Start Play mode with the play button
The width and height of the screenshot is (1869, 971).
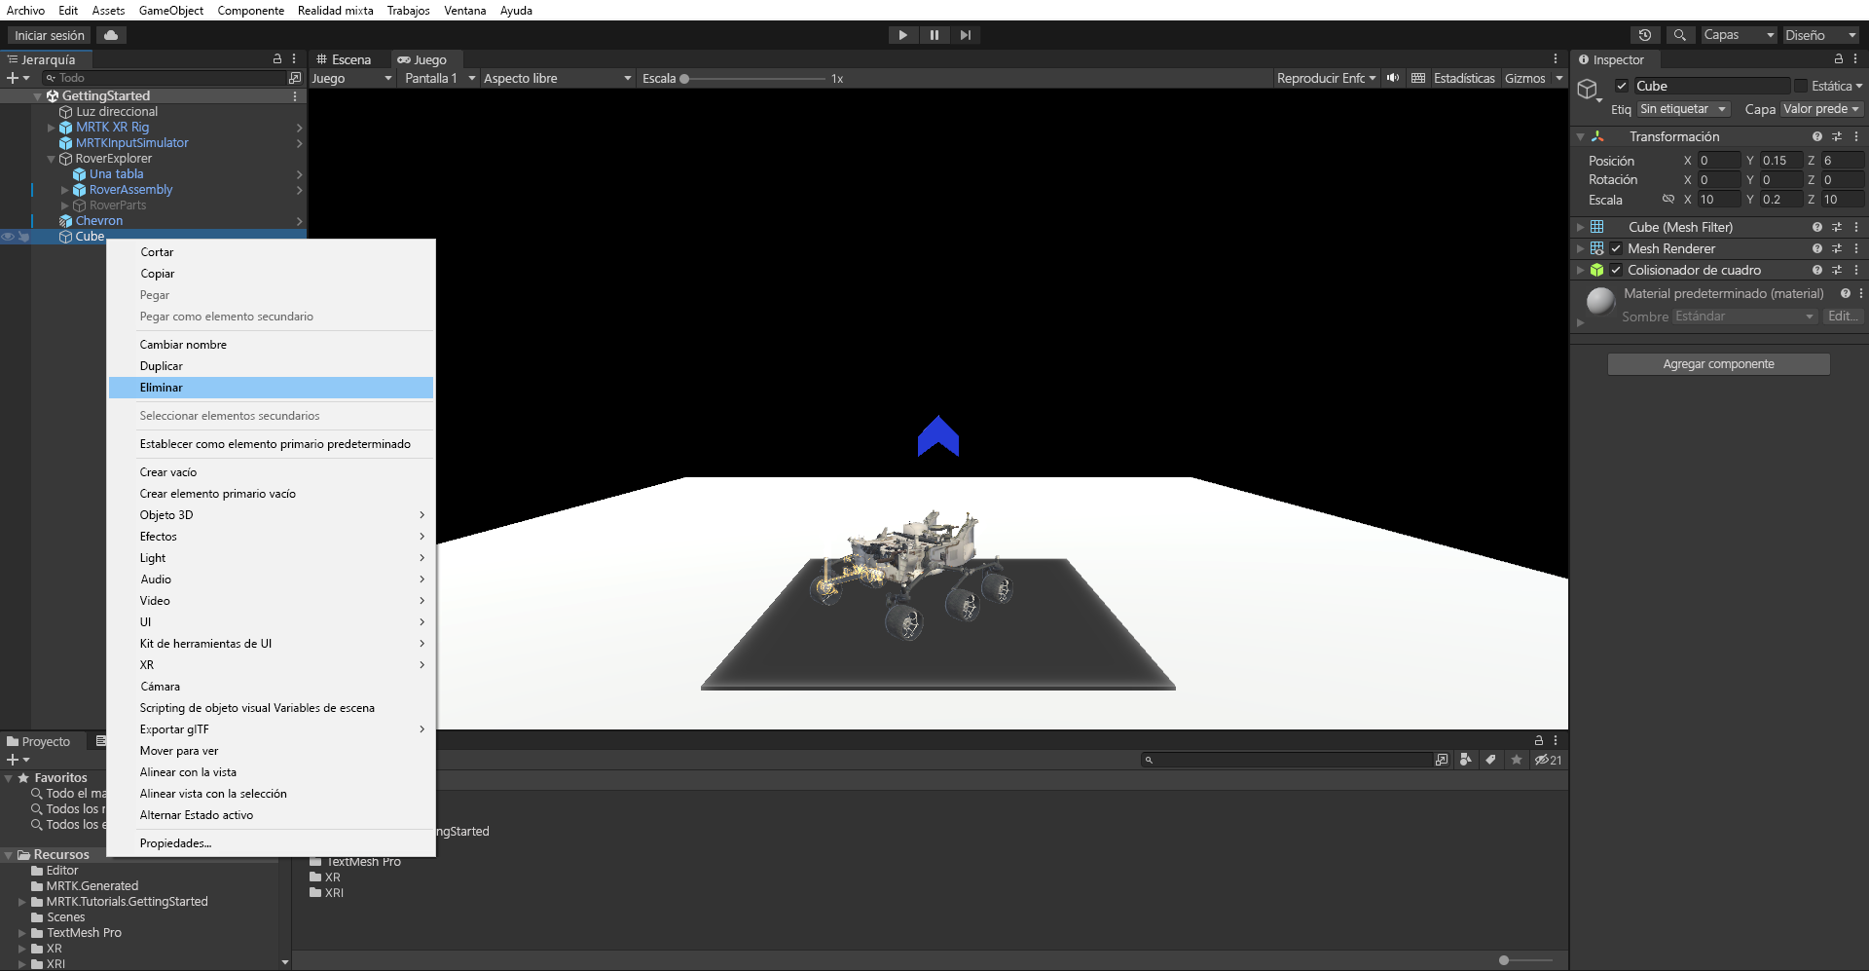click(x=903, y=35)
